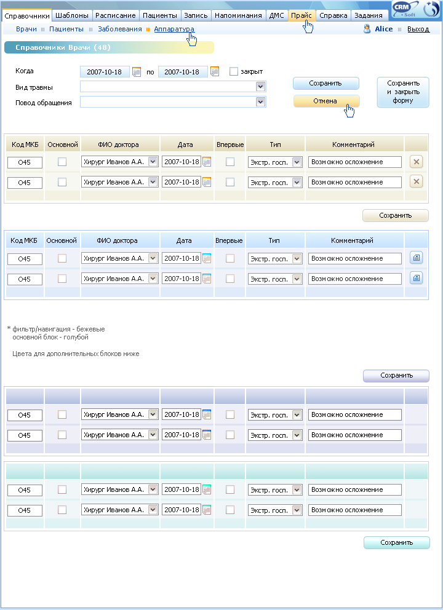Open the 'Аппаратура' submenu link
The image size is (443, 610).
tap(174, 29)
